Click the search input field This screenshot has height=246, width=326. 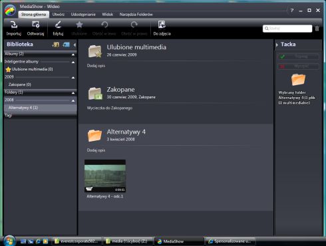click(x=287, y=29)
